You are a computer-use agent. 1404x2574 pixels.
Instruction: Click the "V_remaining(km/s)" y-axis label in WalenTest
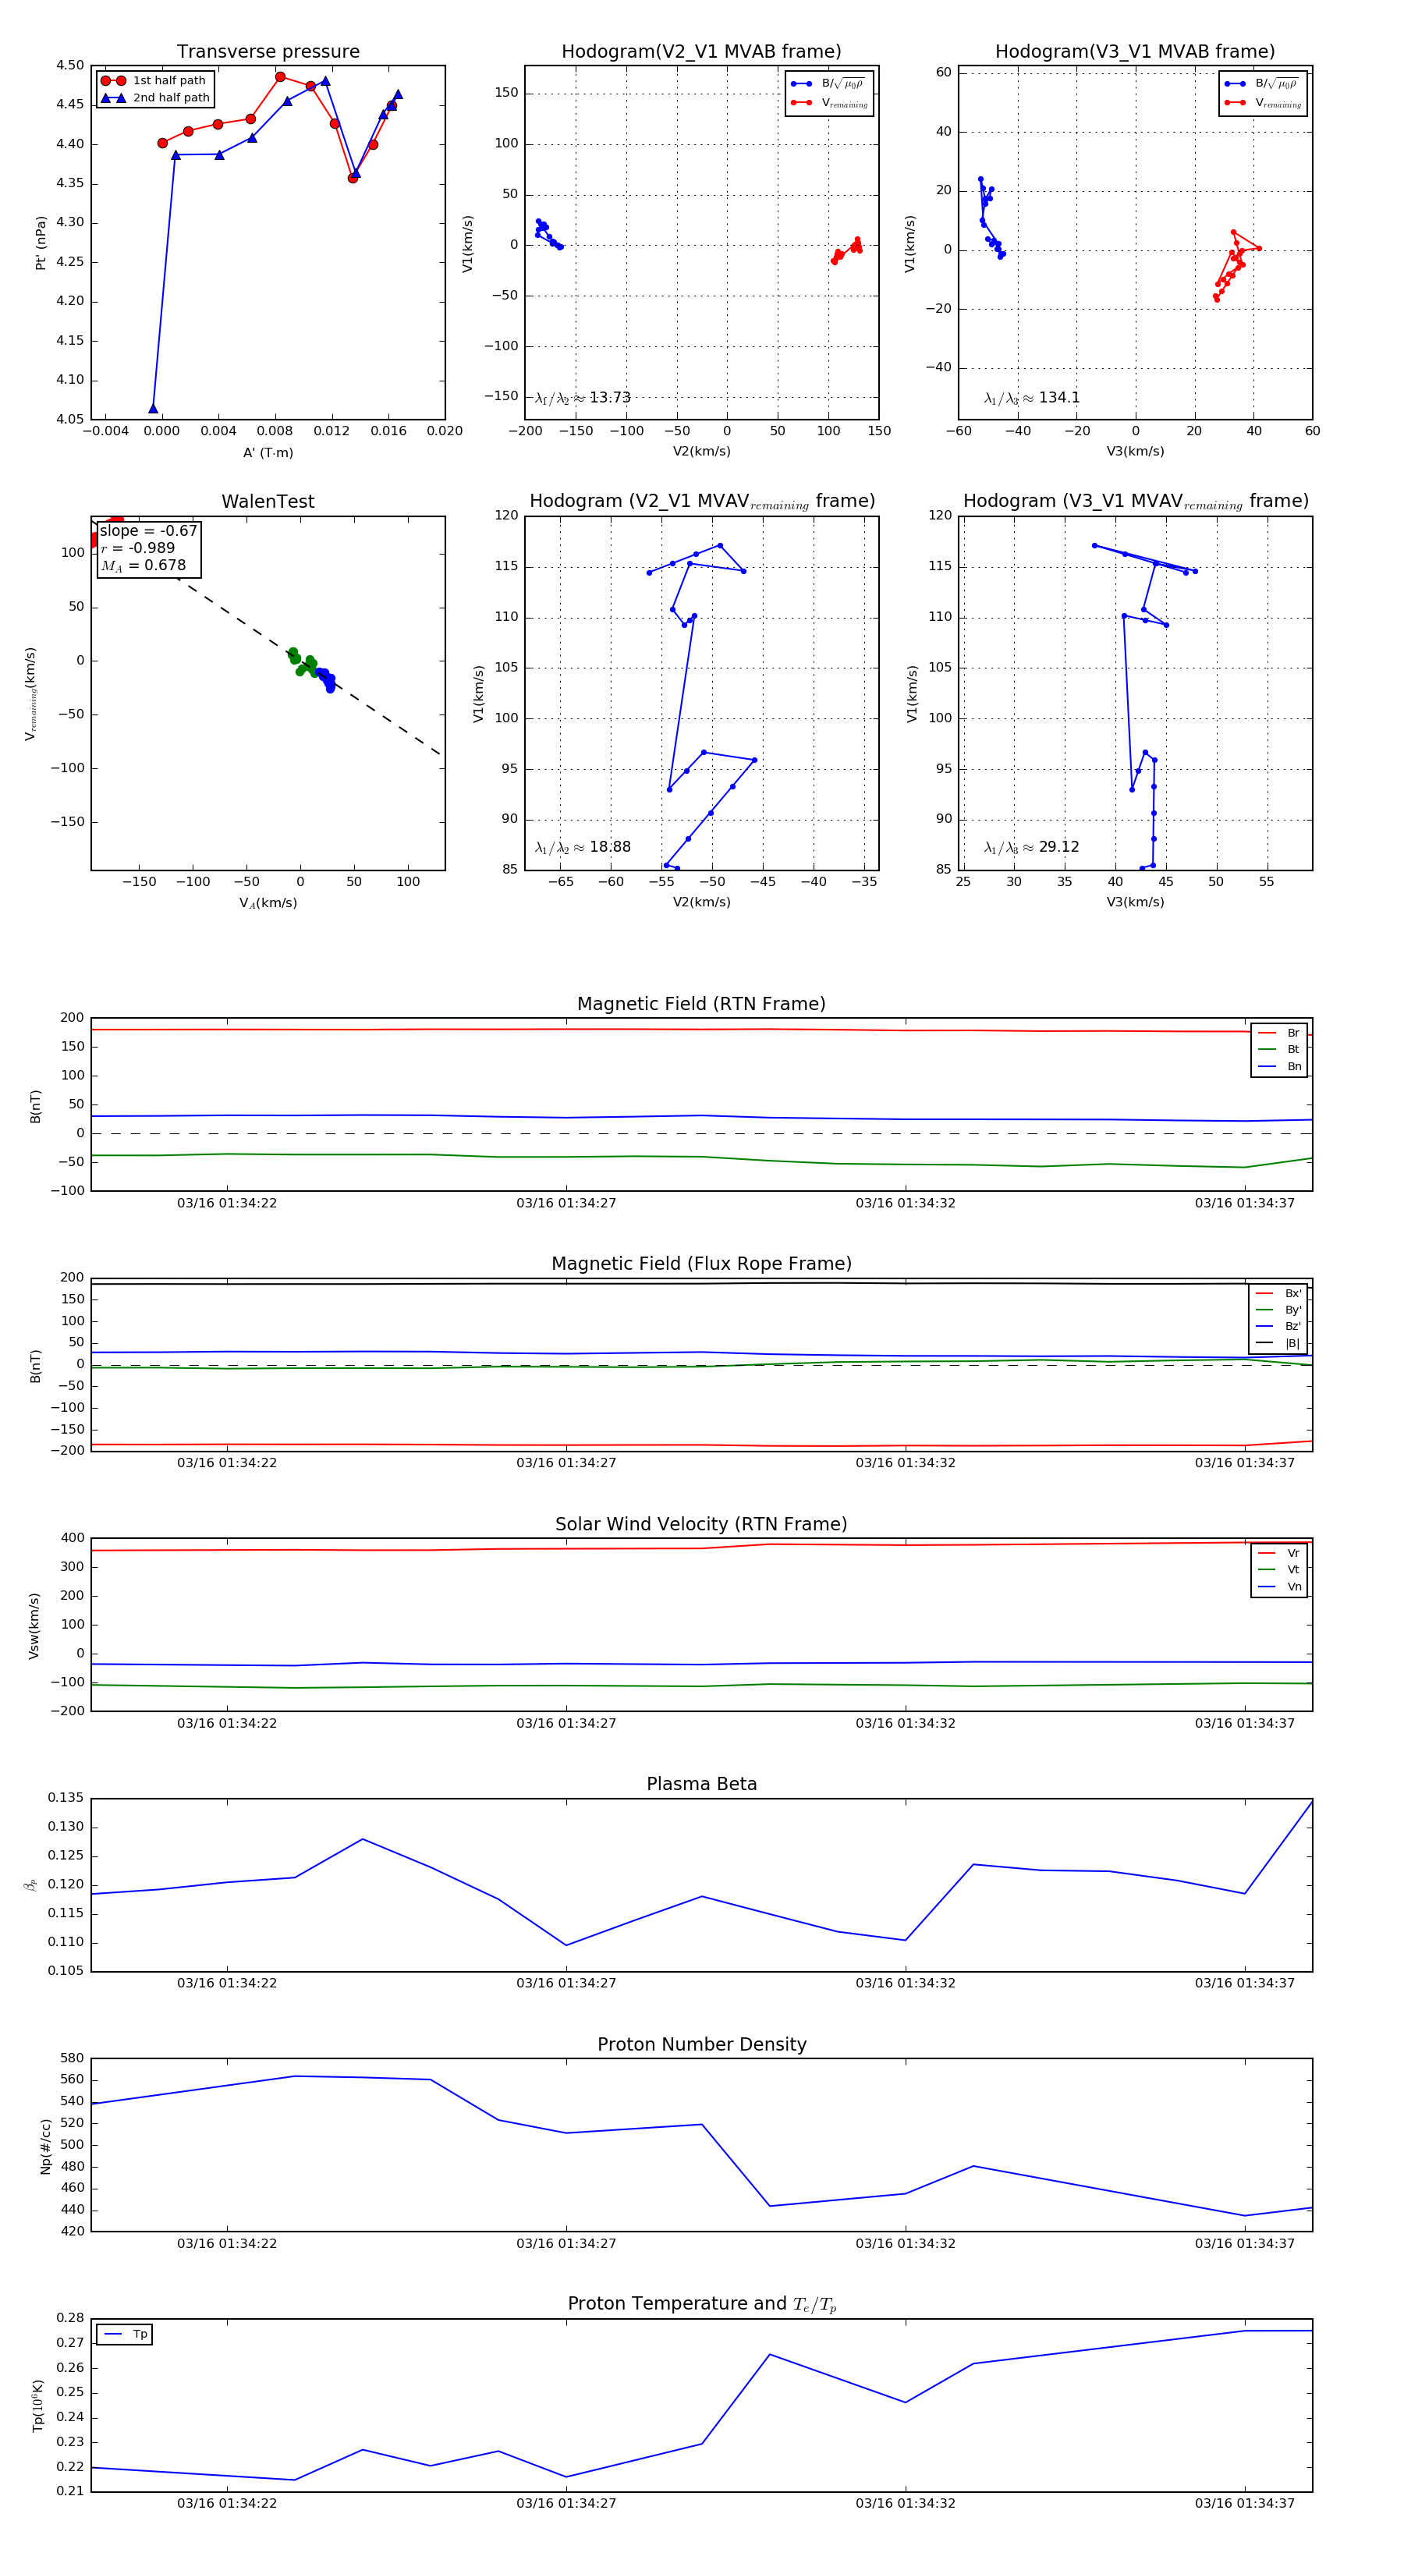click(x=30, y=693)
